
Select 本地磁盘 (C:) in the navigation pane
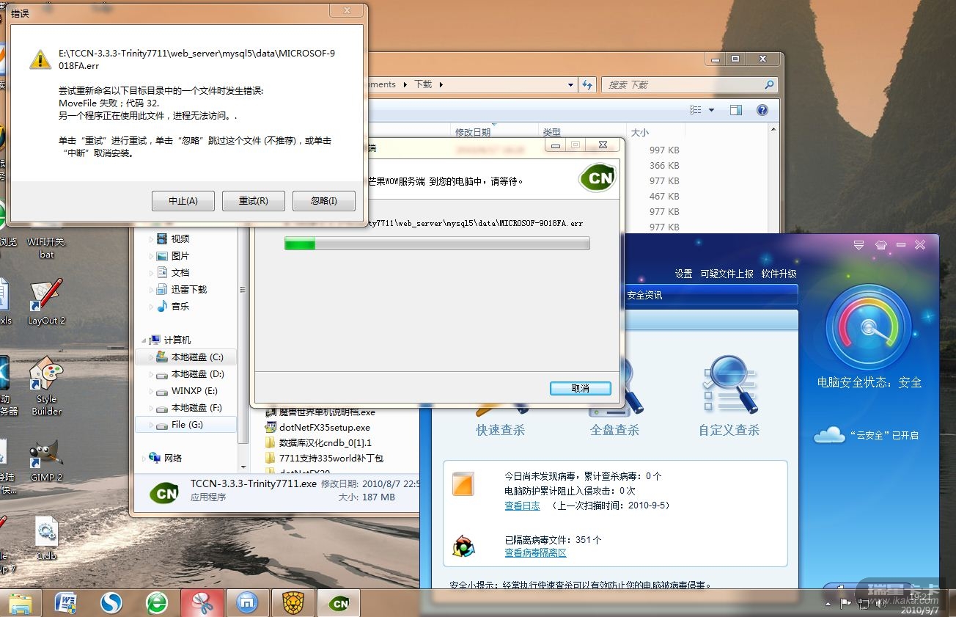point(186,357)
